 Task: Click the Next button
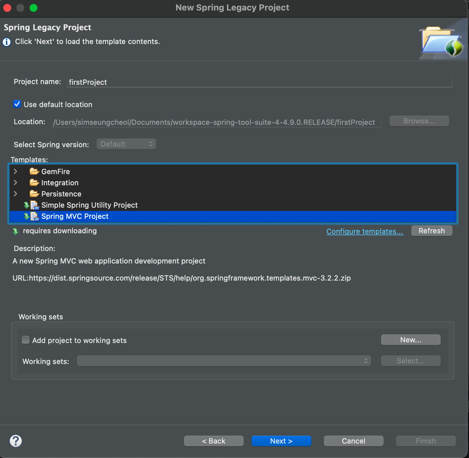[281, 441]
